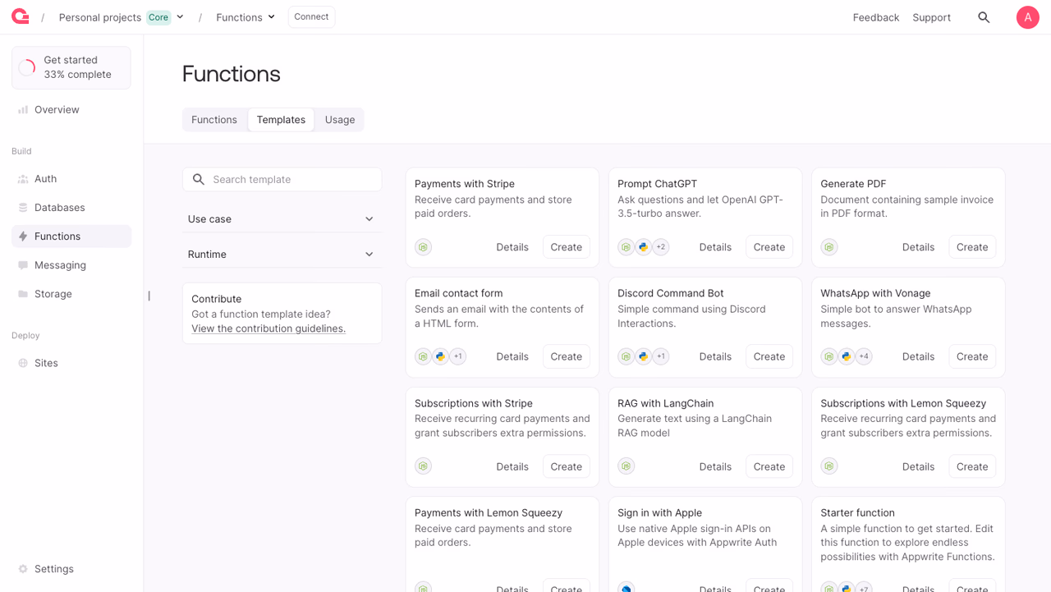This screenshot has height=592, width=1051.
Task: Click the Databases icon in the sidebar
Action: pyautogui.click(x=23, y=208)
